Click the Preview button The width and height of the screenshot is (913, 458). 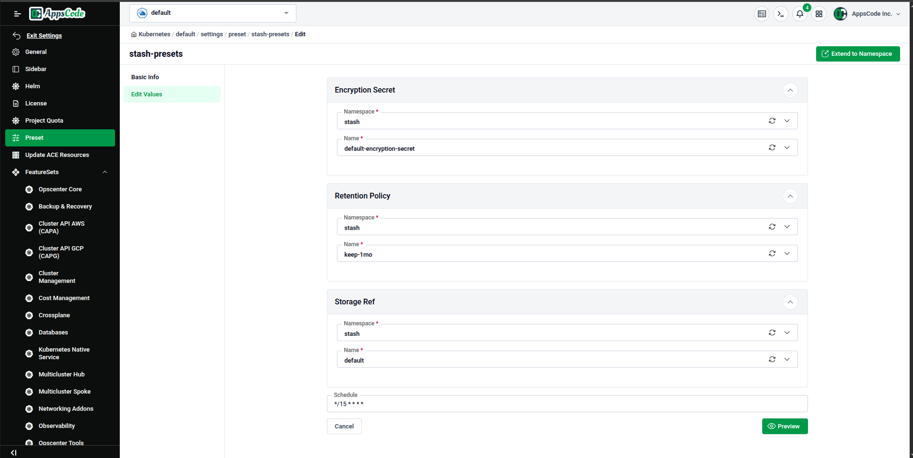[x=785, y=426]
